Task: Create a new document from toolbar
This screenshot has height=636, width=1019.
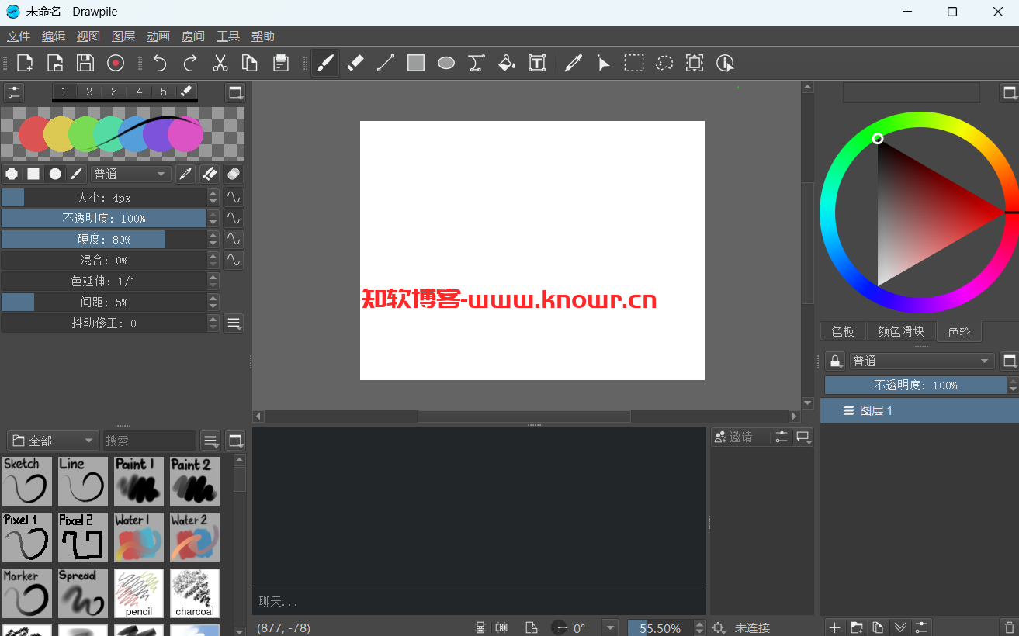Action: coord(25,64)
